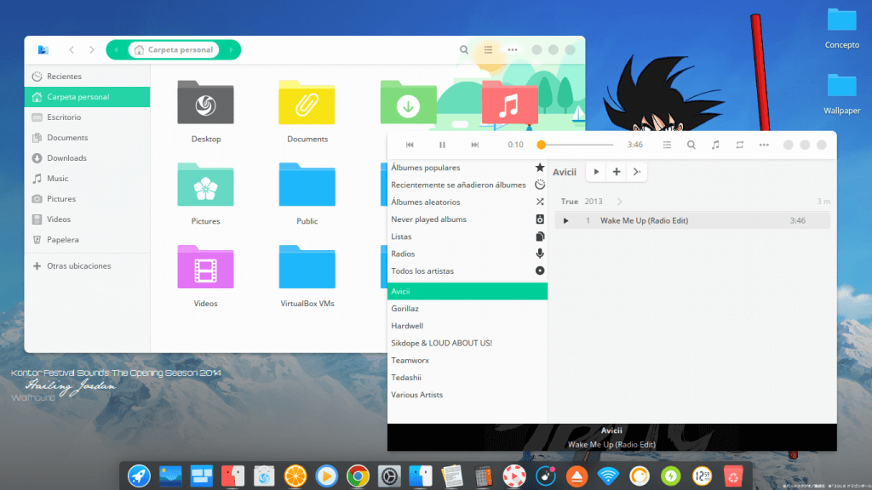
Task: Click the now-playing Avicii banner
Action: click(611, 437)
